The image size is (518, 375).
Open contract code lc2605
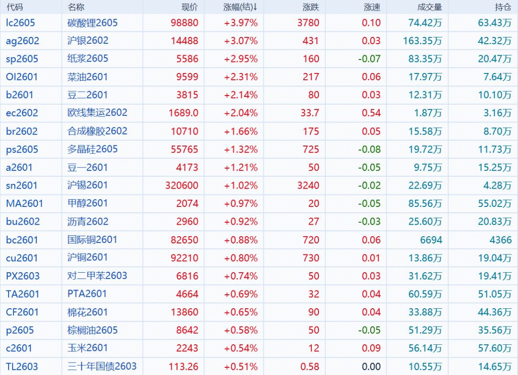pos(21,23)
